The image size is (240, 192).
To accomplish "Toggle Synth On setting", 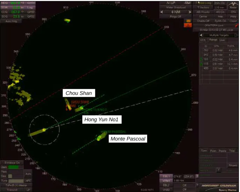I will click(220, 21).
